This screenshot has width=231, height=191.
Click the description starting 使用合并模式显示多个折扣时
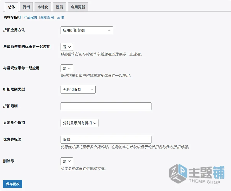point(125,147)
